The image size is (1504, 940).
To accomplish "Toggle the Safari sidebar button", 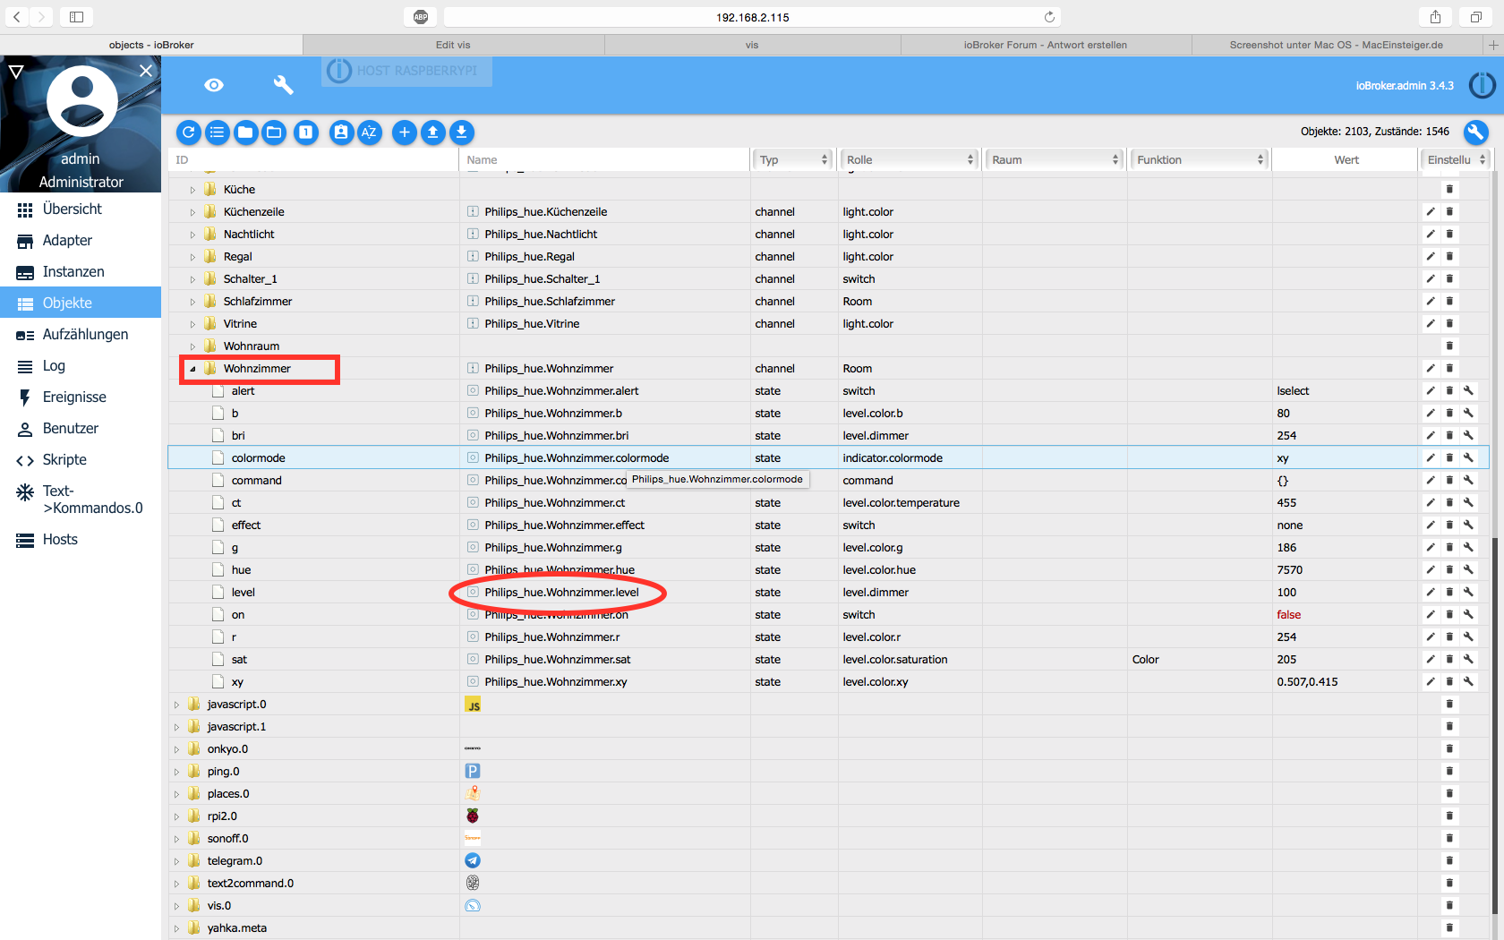I will 76,17.
